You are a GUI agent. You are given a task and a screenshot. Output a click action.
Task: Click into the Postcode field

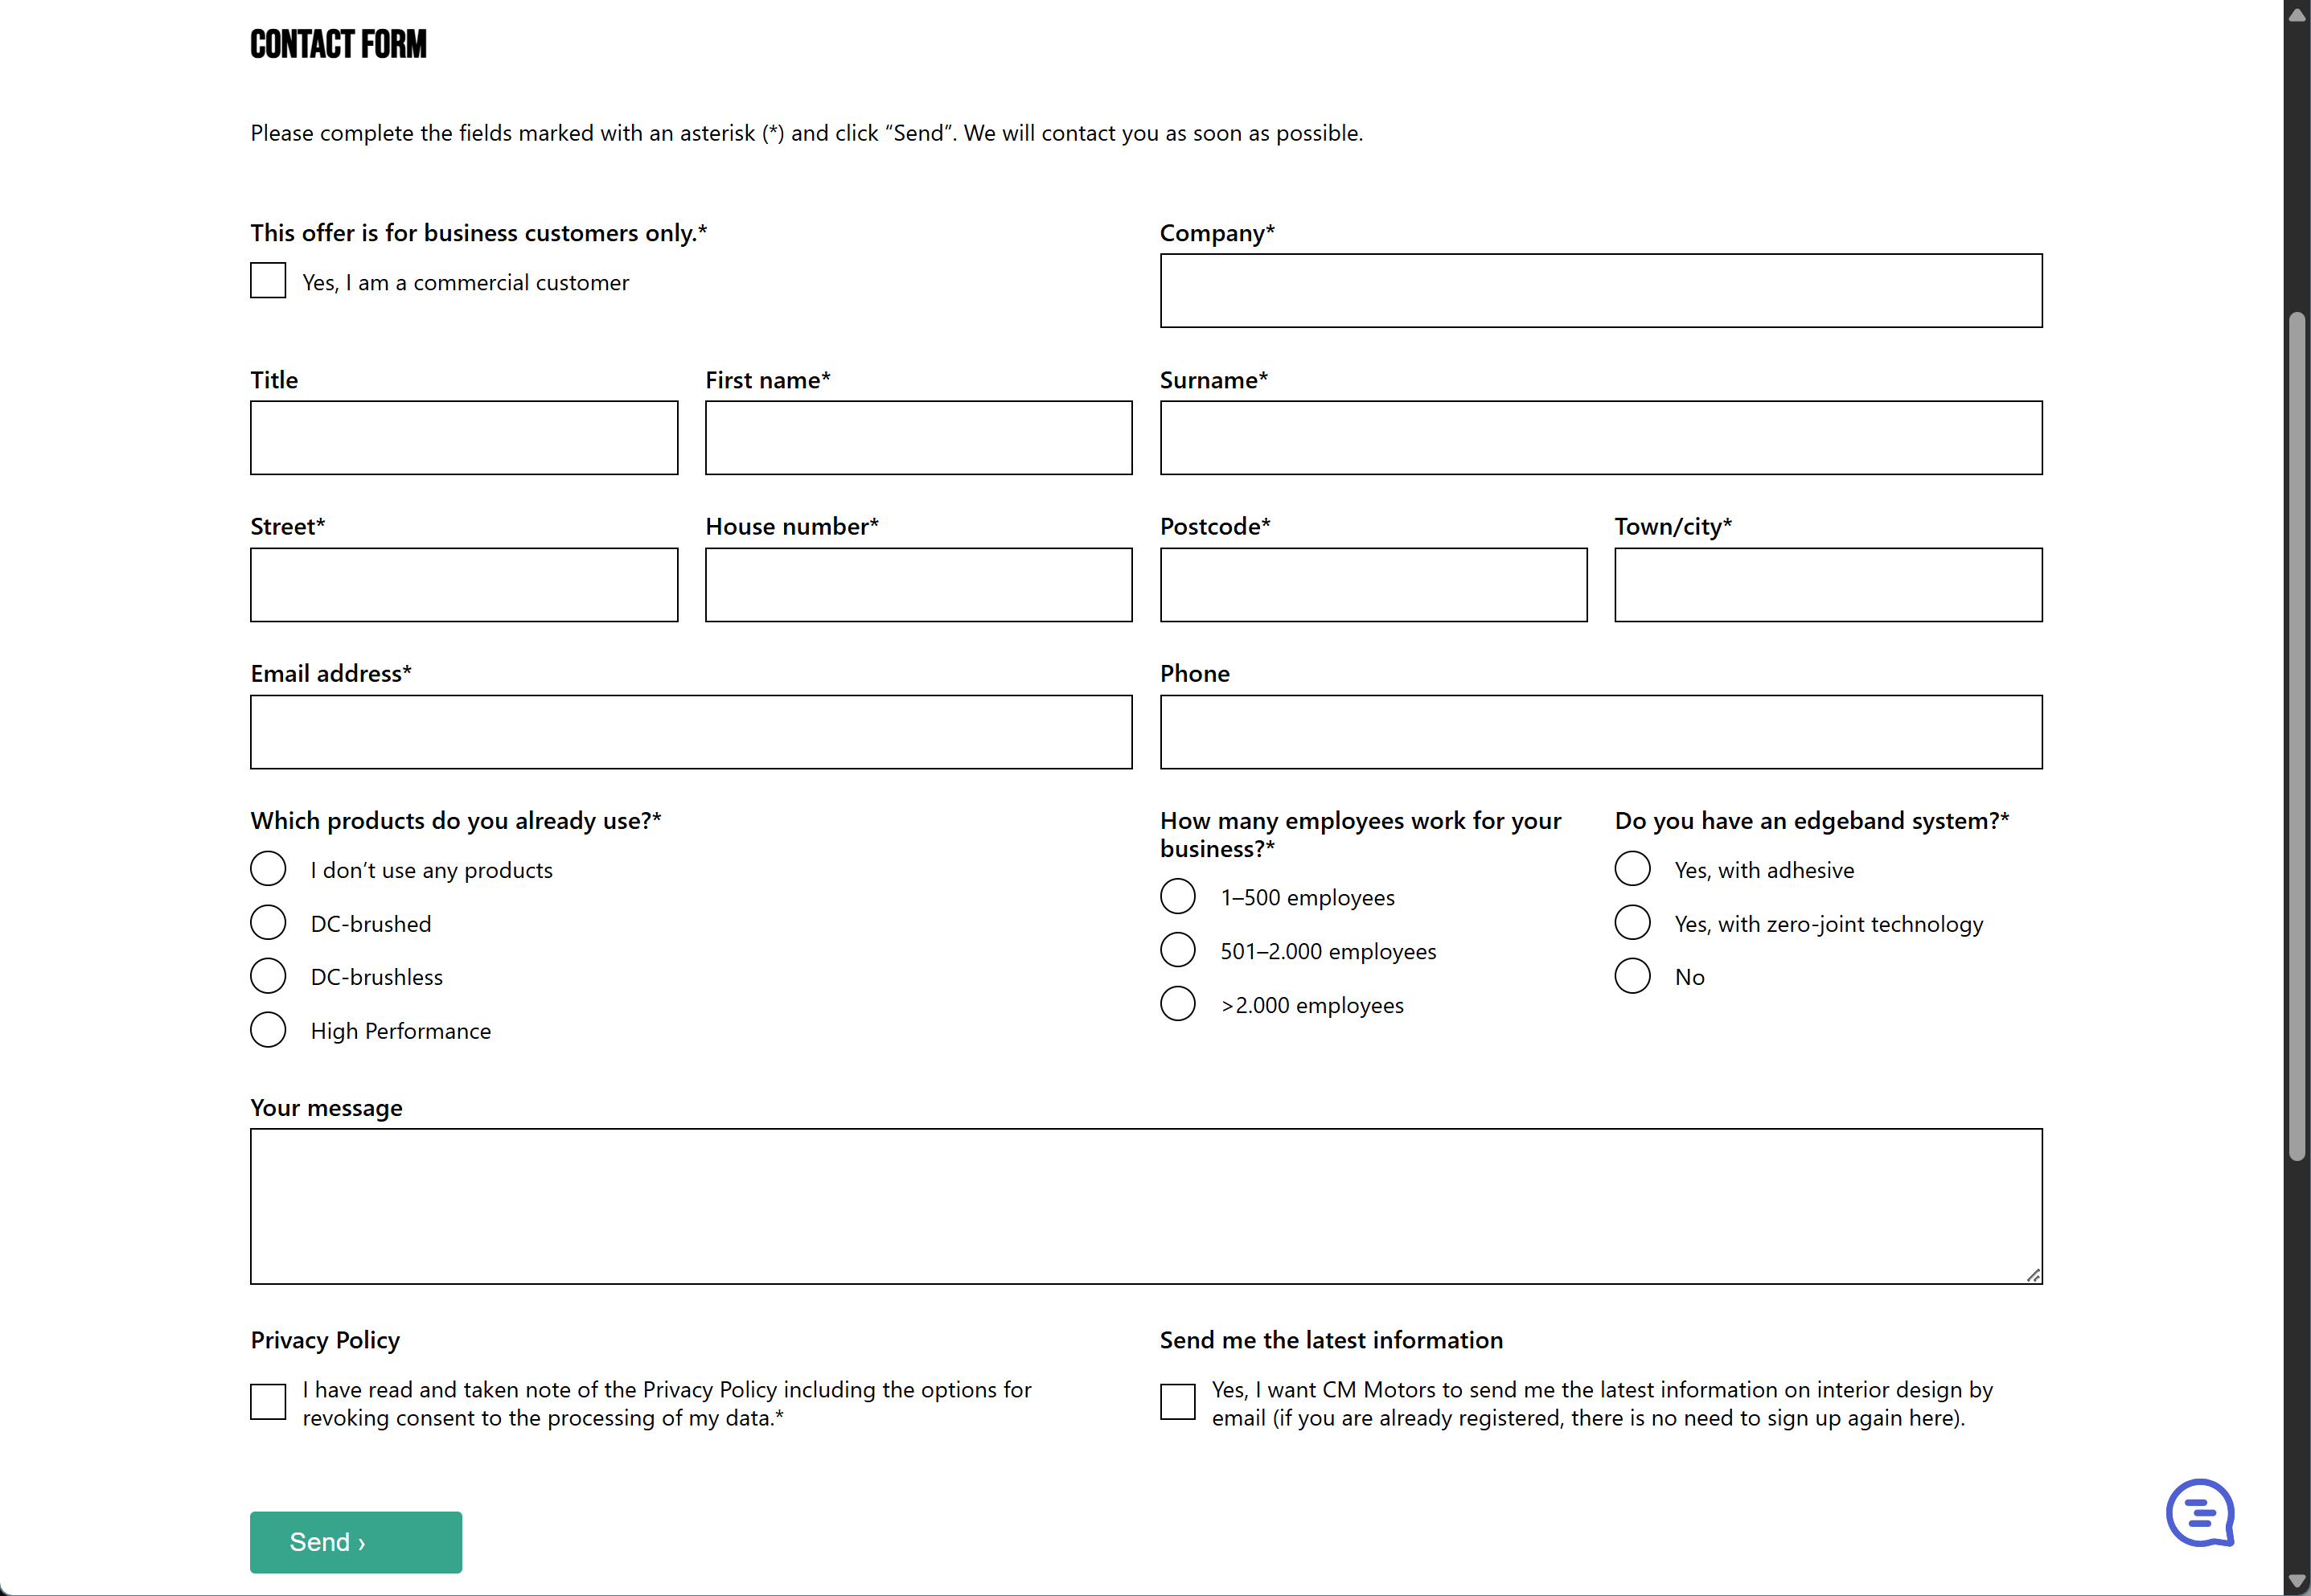pyautogui.click(x=1372, y=585)
